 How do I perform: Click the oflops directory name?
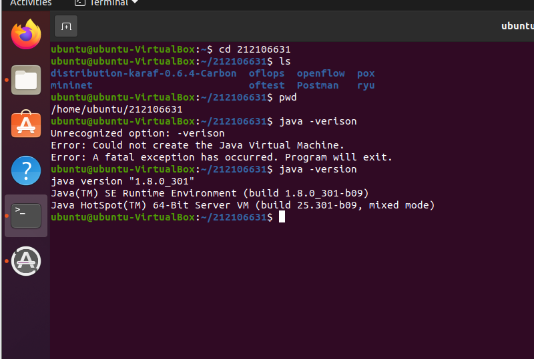pyautogui.click(x=266, y=73)
